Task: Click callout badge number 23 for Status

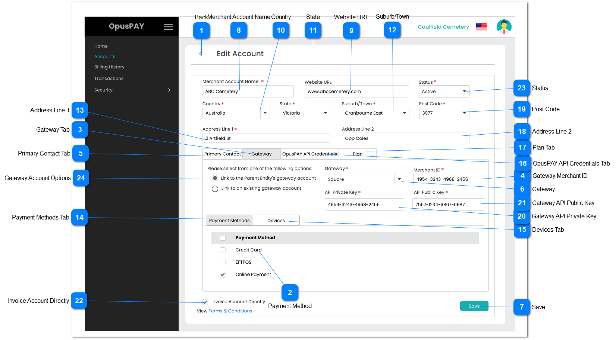Action: 521,88
